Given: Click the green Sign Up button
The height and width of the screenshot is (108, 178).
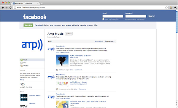Looking at the screenshot, I should point(28,25).
